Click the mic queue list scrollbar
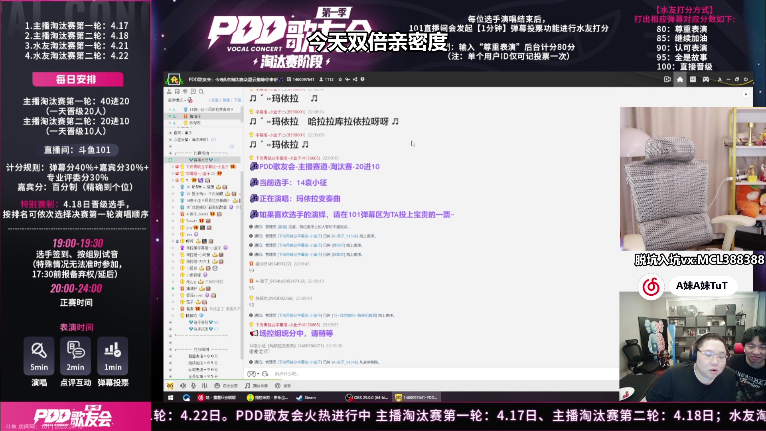The width and height of the screenshot is (766, 431). pos(241,114)
